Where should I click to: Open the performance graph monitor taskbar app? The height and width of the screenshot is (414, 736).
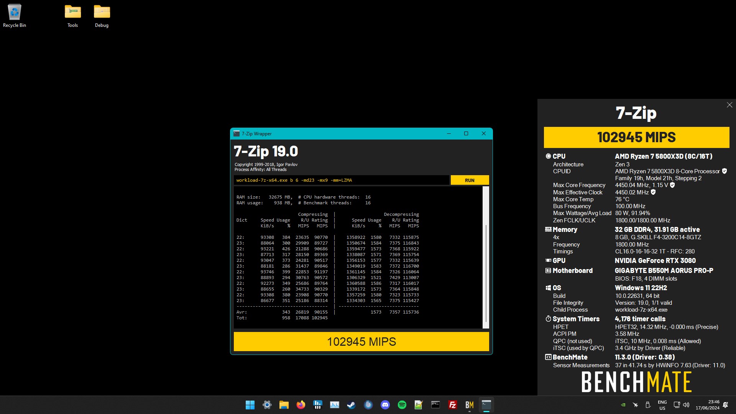pos(335,405)
